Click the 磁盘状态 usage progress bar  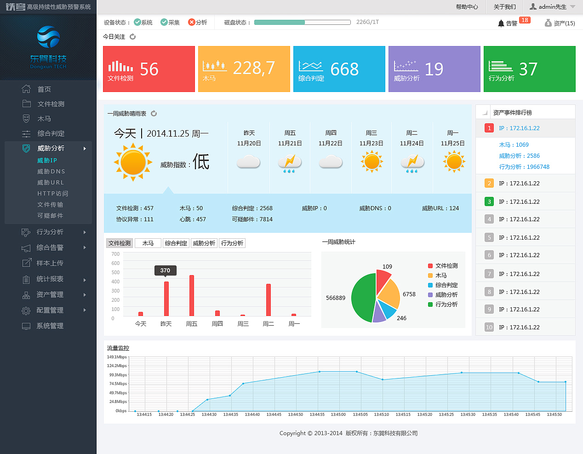[x=302, y=22]
